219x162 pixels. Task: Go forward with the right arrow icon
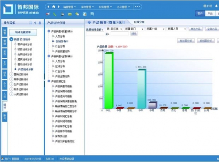(x=59, y=7)
